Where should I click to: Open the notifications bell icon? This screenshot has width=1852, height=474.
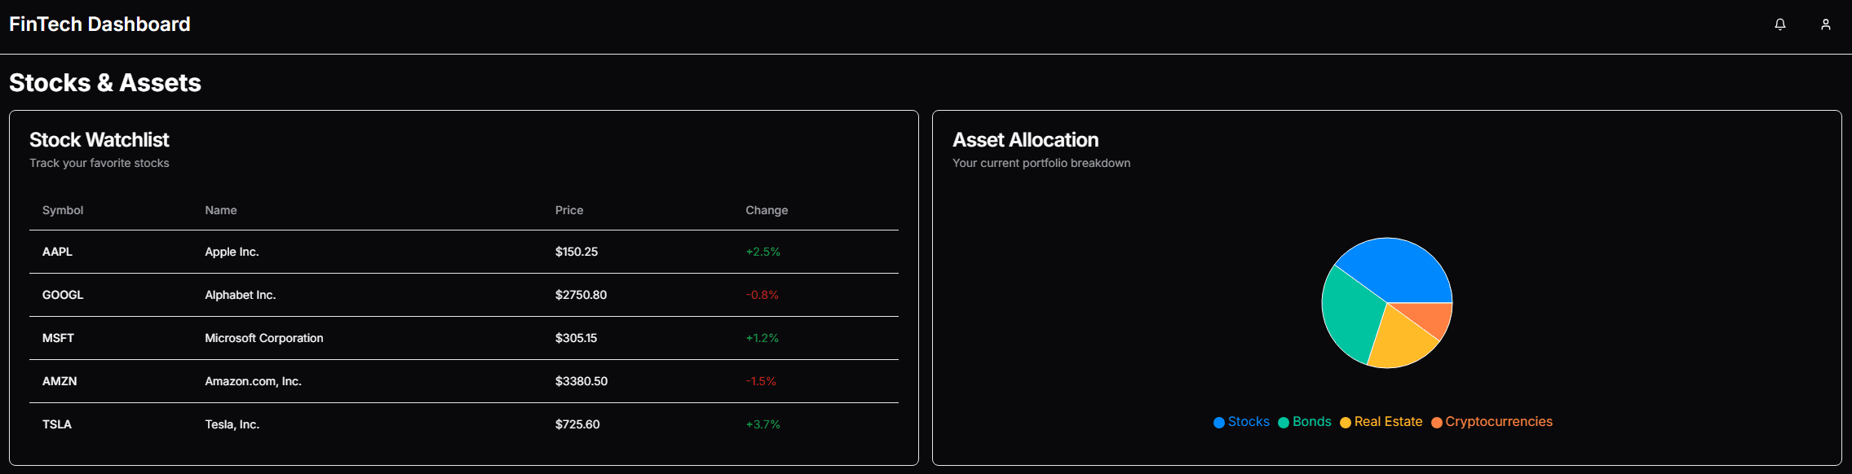click(x=1780, y=24)
